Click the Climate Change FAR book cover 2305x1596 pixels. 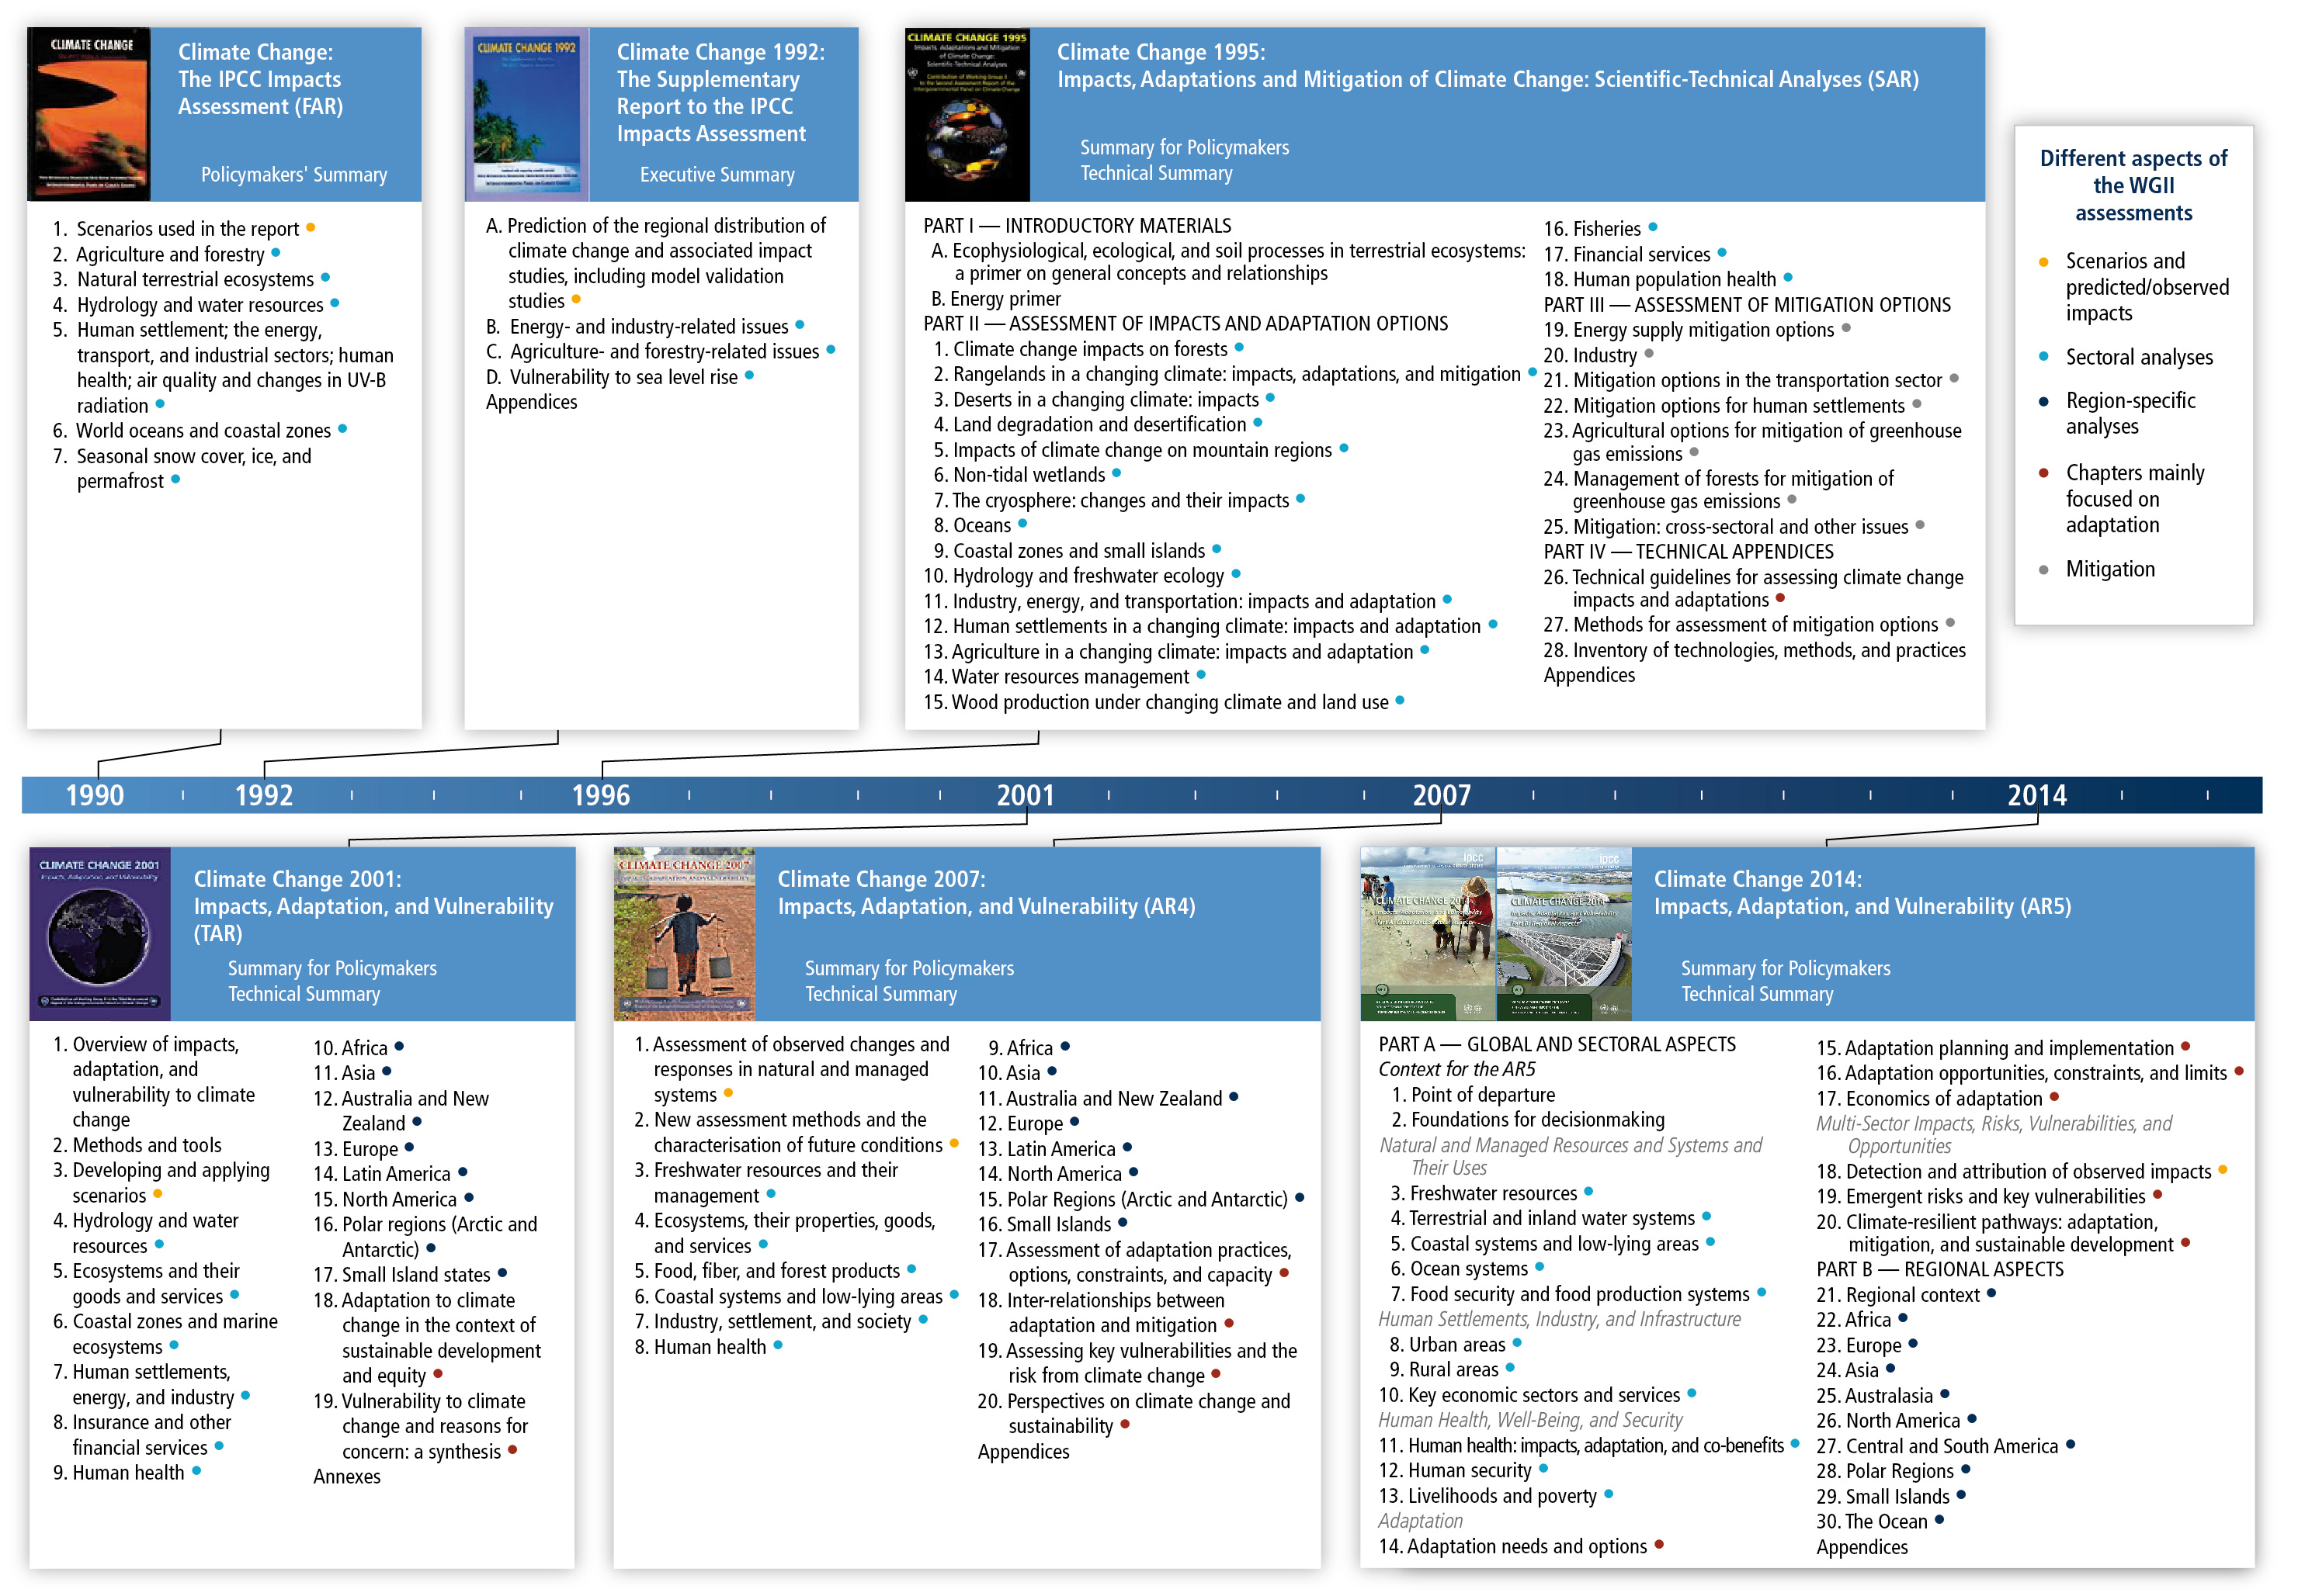[88, 114]
